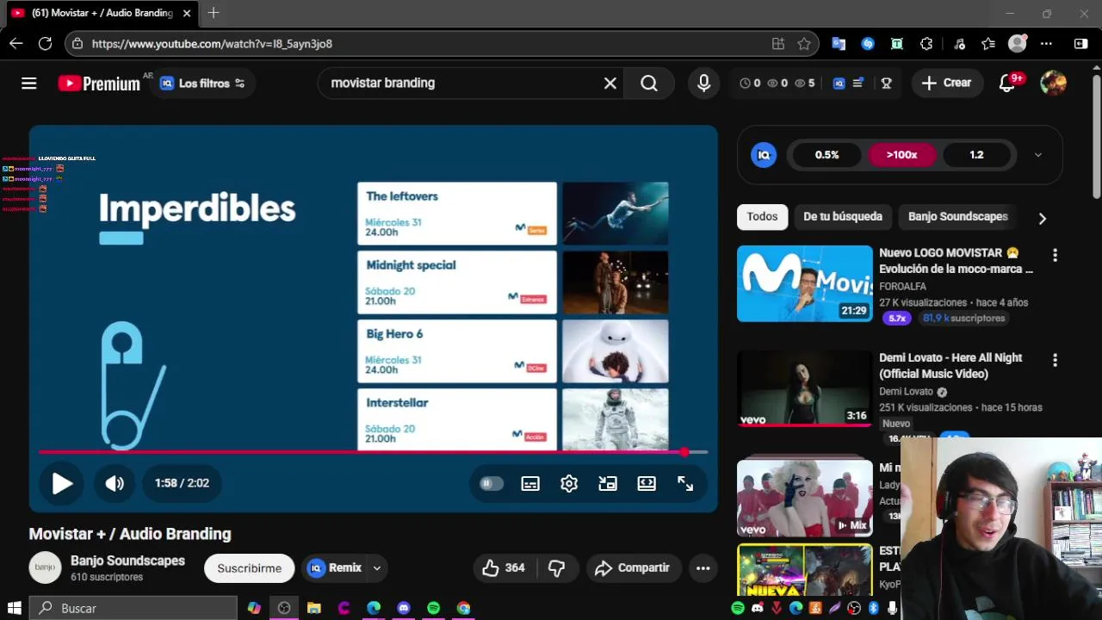Share the video via Compartir
1102x620 pixels.
coord(633,567)
